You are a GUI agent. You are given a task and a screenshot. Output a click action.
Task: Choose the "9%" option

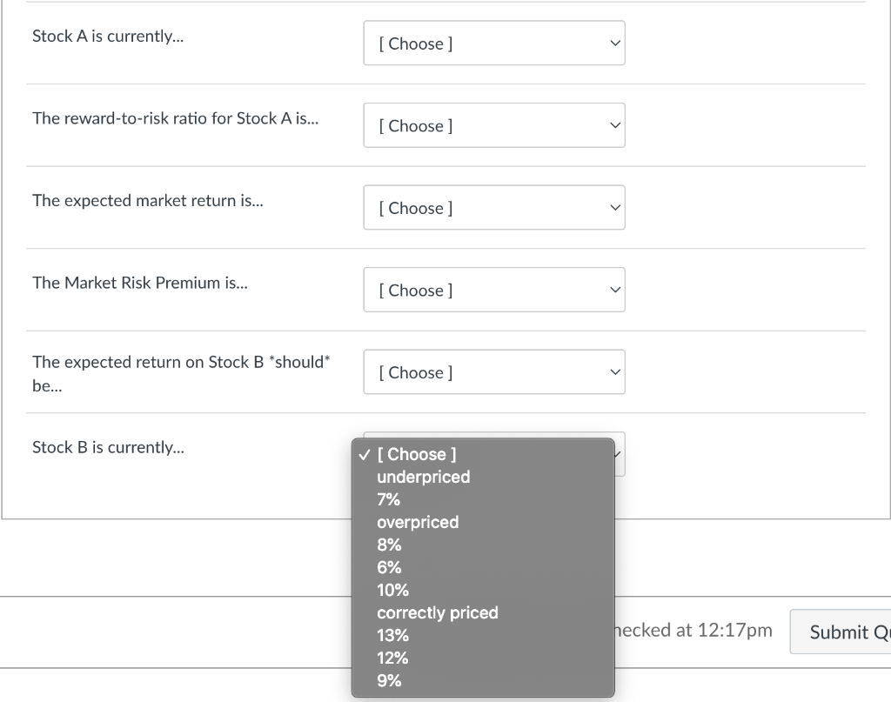[388, 680]
